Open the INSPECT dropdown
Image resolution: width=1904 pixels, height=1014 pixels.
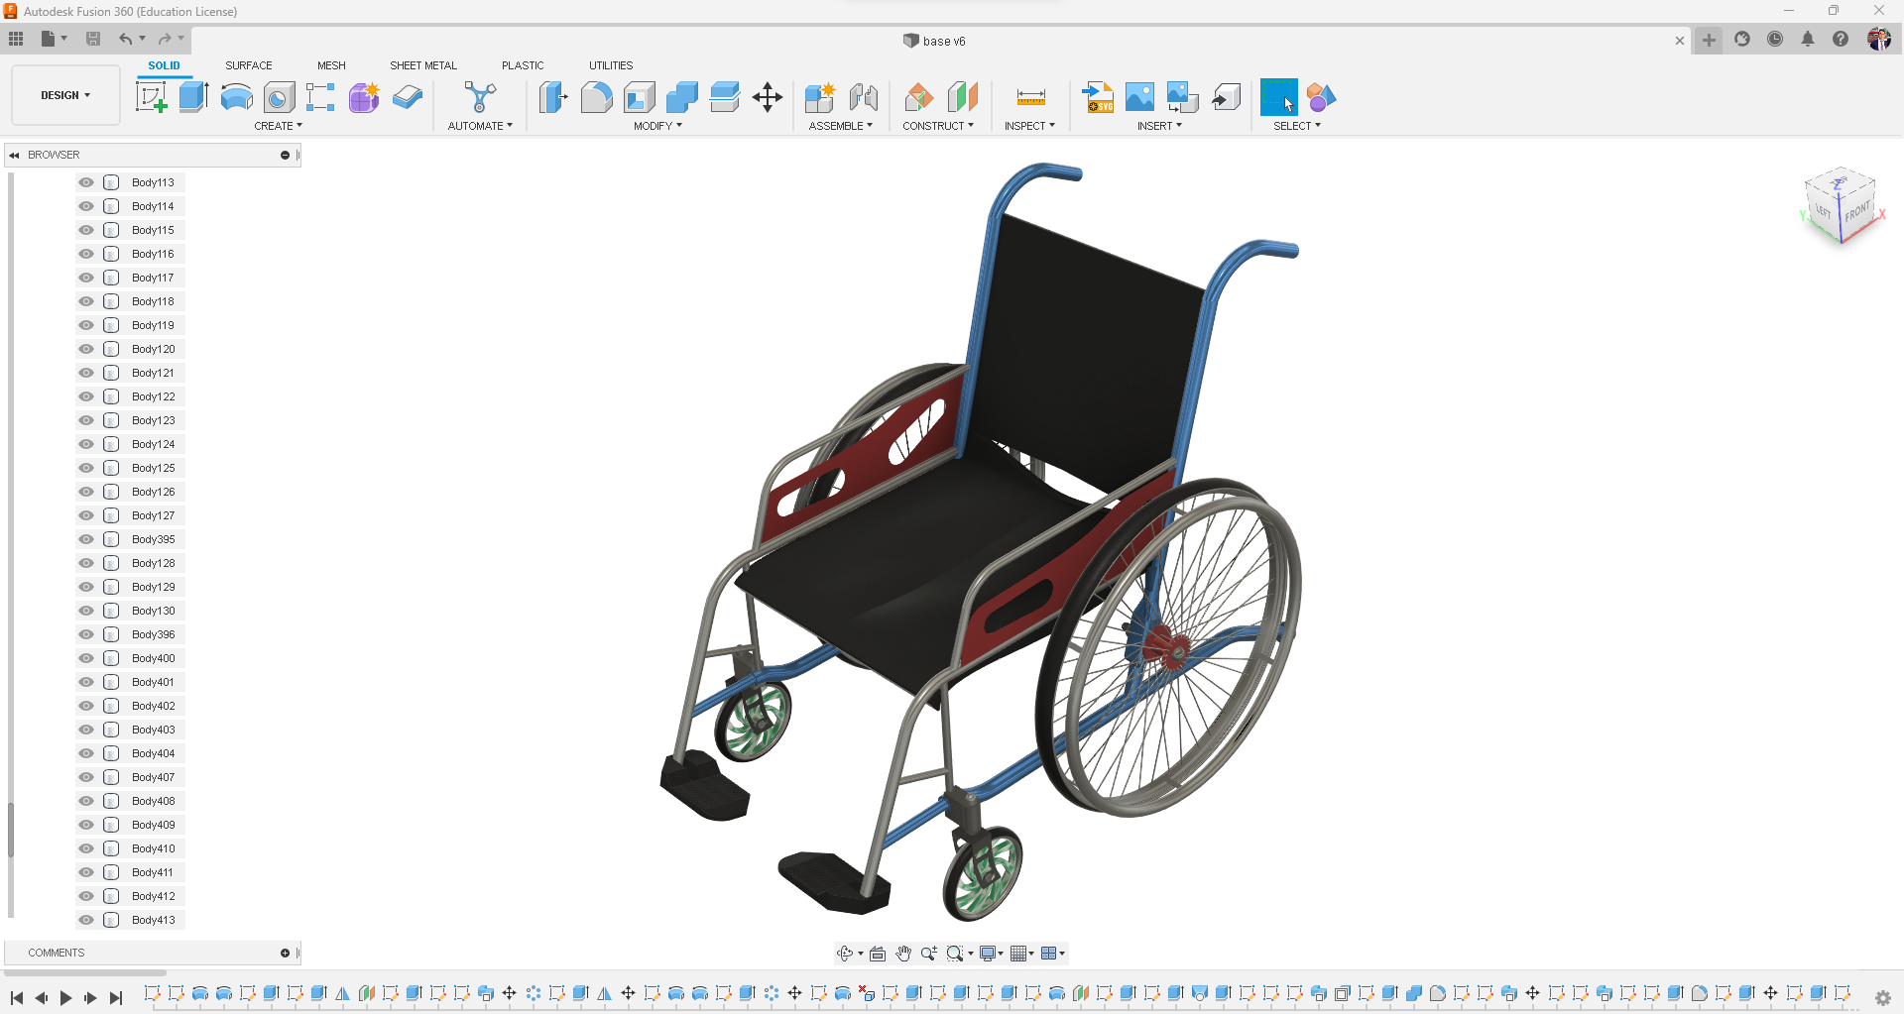1029,126
